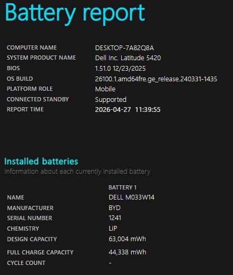Click the CYCLE COUNT label
The height and width of the screenshot is (275, 233).
[26, 263]
